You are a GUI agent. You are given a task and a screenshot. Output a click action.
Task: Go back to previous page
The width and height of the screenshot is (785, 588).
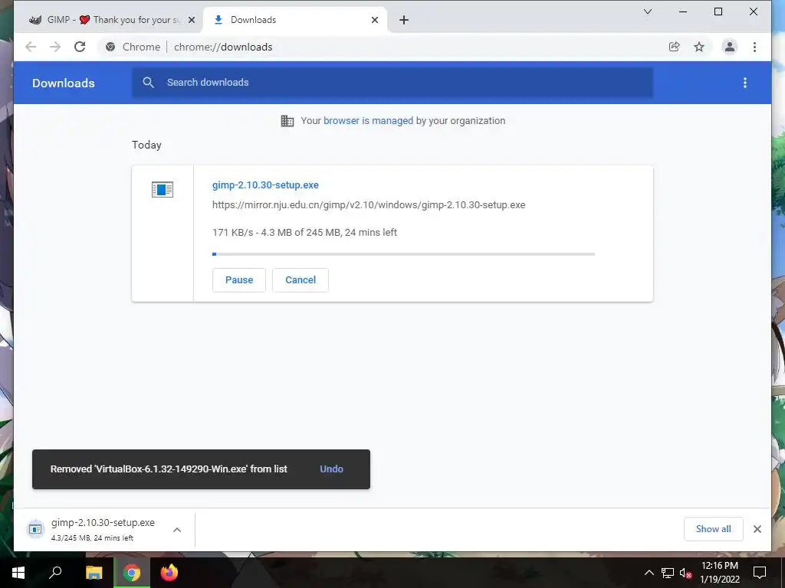[x=31, y=47]
